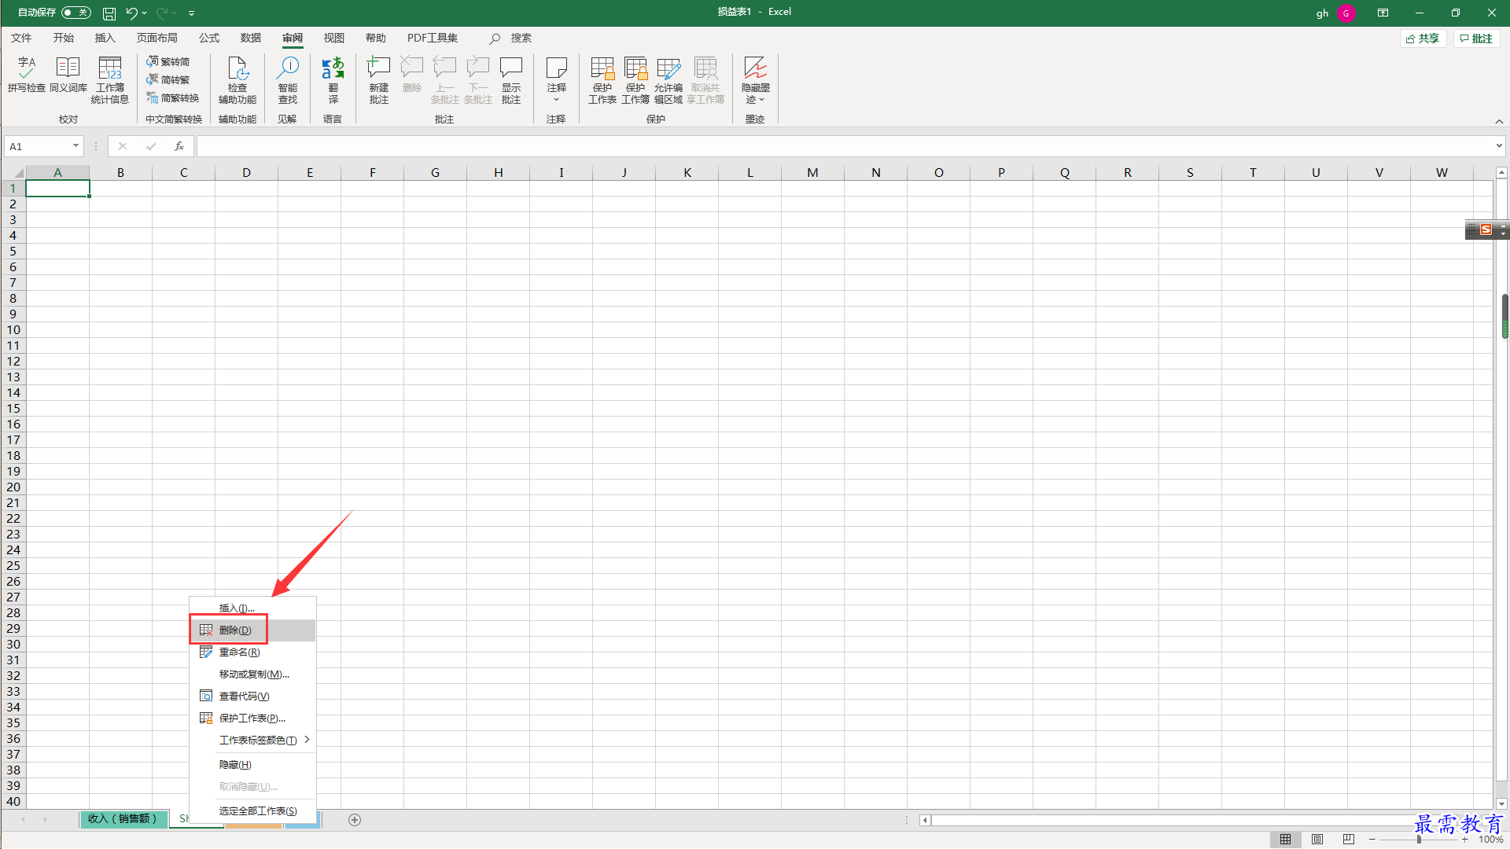Select row 10 header
1510x849 pixels.
pos(13,330)
